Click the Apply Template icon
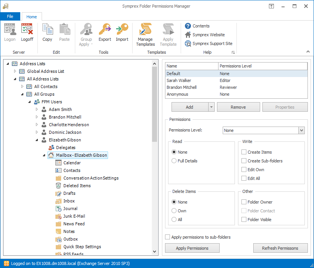This screenshot has width=314, height=268. coord(168,29)
